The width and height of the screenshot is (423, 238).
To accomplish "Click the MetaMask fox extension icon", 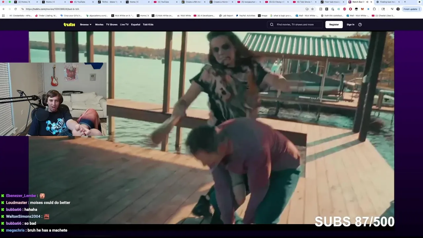I will [x=362, y=9].
